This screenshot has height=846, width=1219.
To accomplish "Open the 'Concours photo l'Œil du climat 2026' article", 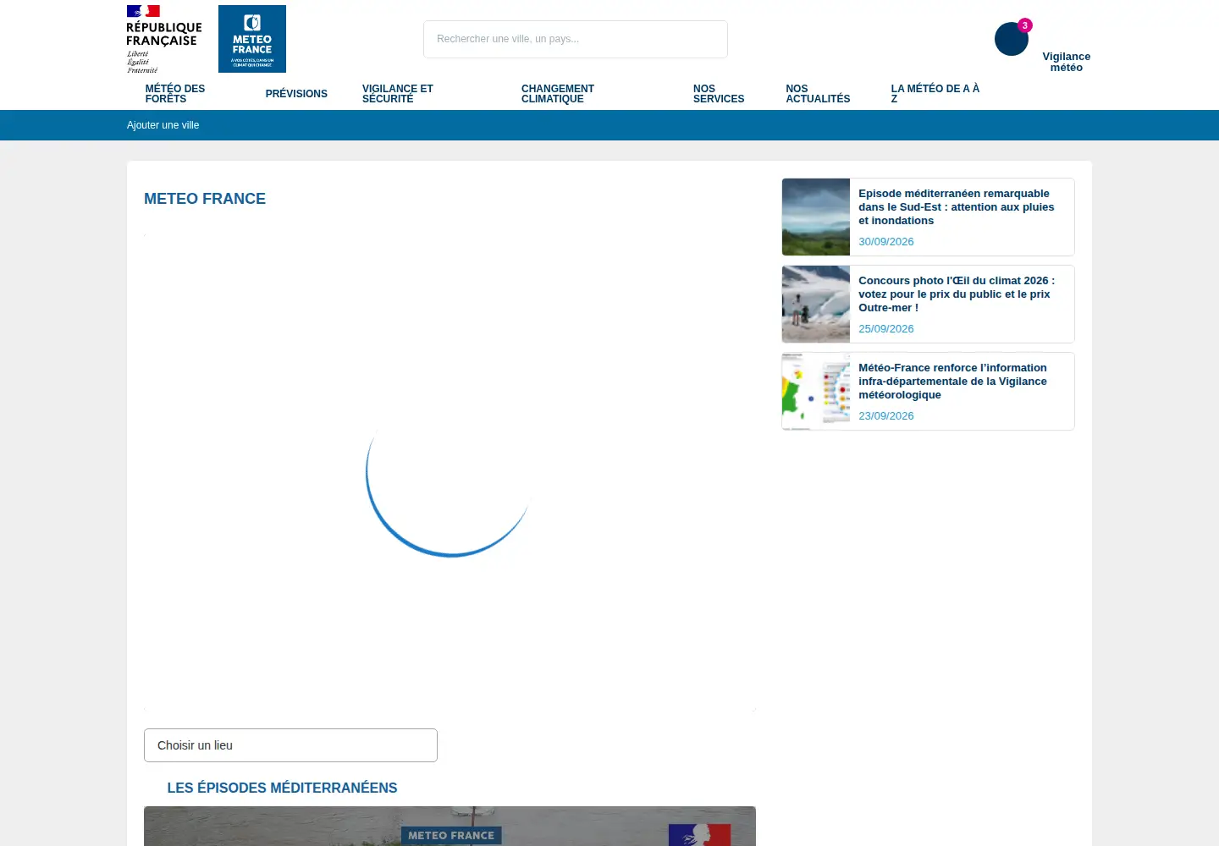I will coord(957,294).
